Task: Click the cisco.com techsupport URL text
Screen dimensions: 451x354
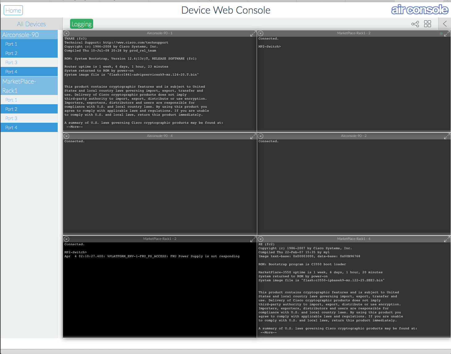Action: (x=135, y=43)
